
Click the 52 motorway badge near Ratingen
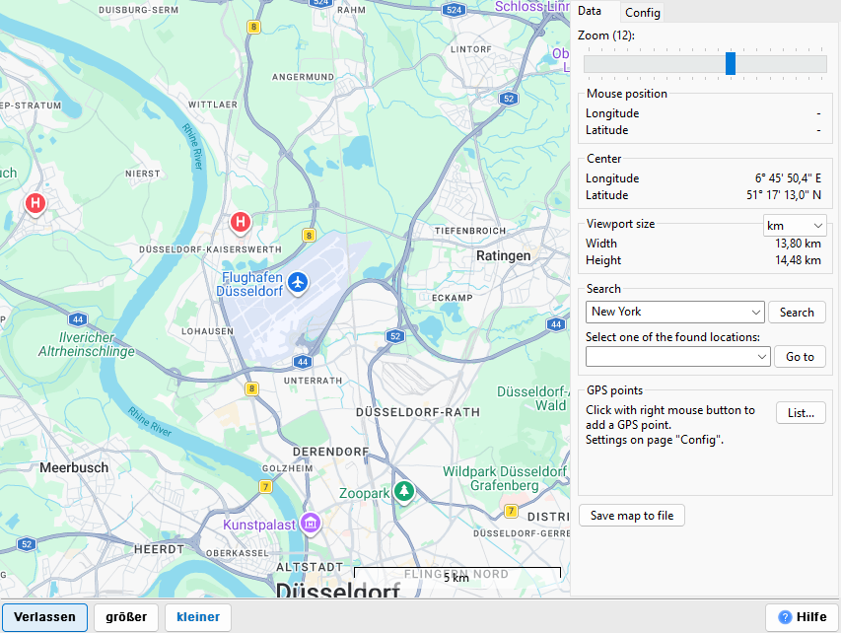[509, 99]
